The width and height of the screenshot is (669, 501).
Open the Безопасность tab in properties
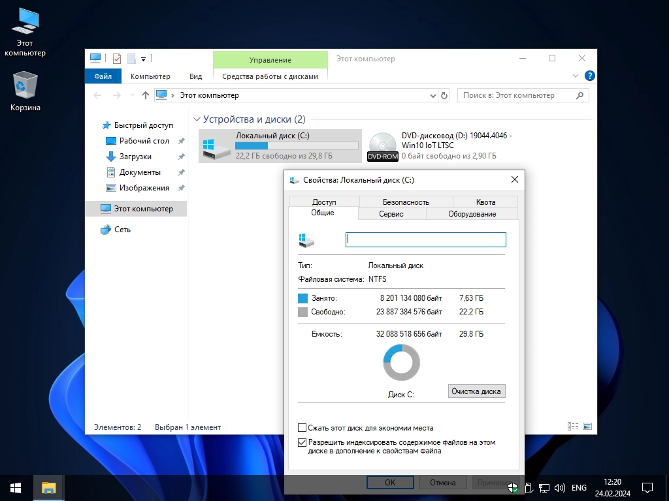[406, 202]
